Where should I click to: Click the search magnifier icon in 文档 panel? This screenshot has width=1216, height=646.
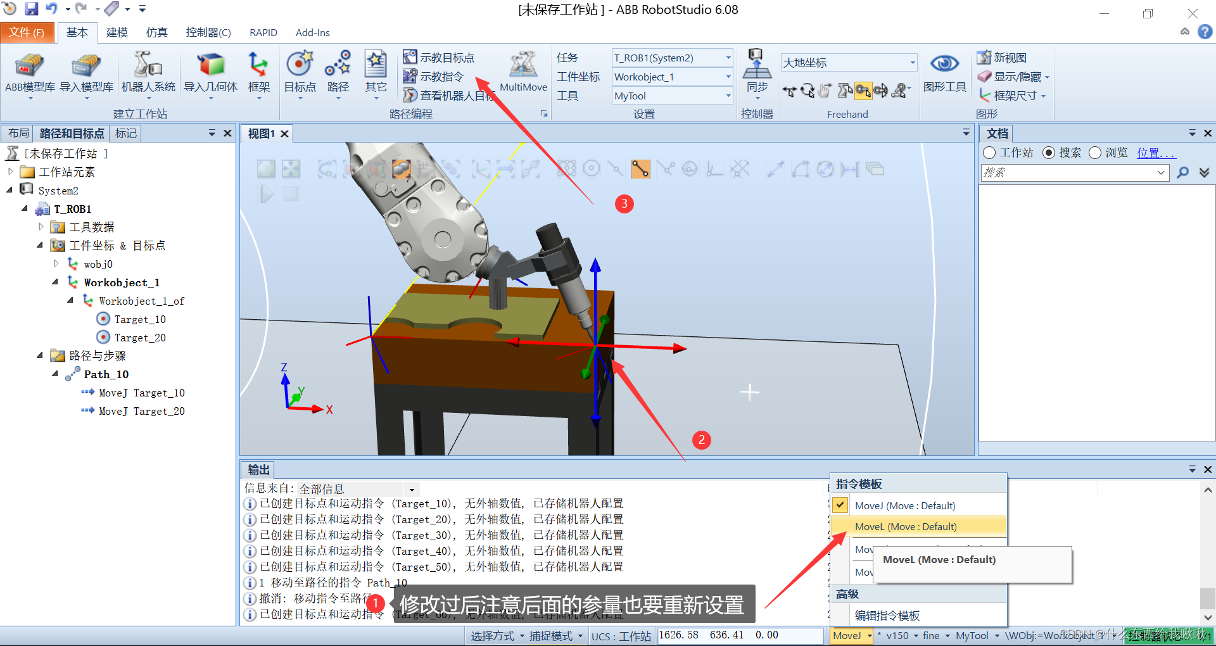tap(1182, 172)
